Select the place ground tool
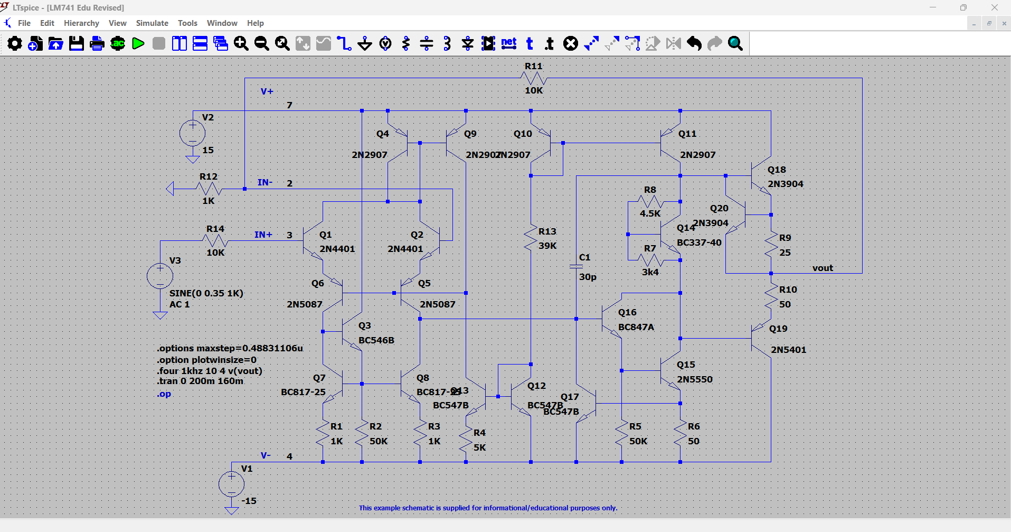The image size is (1011, 532). pos(365,43)
